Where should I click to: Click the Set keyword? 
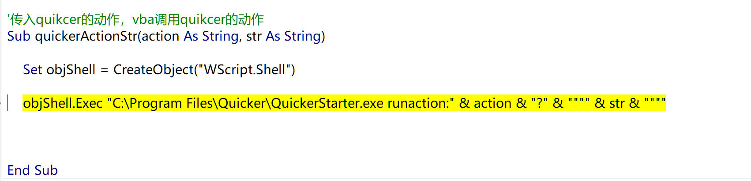(x=32, y=70)
